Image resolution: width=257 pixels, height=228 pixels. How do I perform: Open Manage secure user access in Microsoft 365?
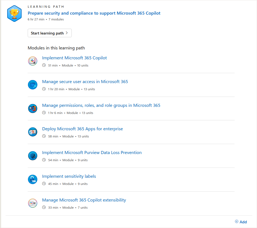coord(85,81)
